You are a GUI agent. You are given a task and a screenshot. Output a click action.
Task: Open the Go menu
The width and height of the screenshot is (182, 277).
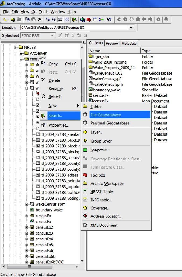(x=34, y=12)
